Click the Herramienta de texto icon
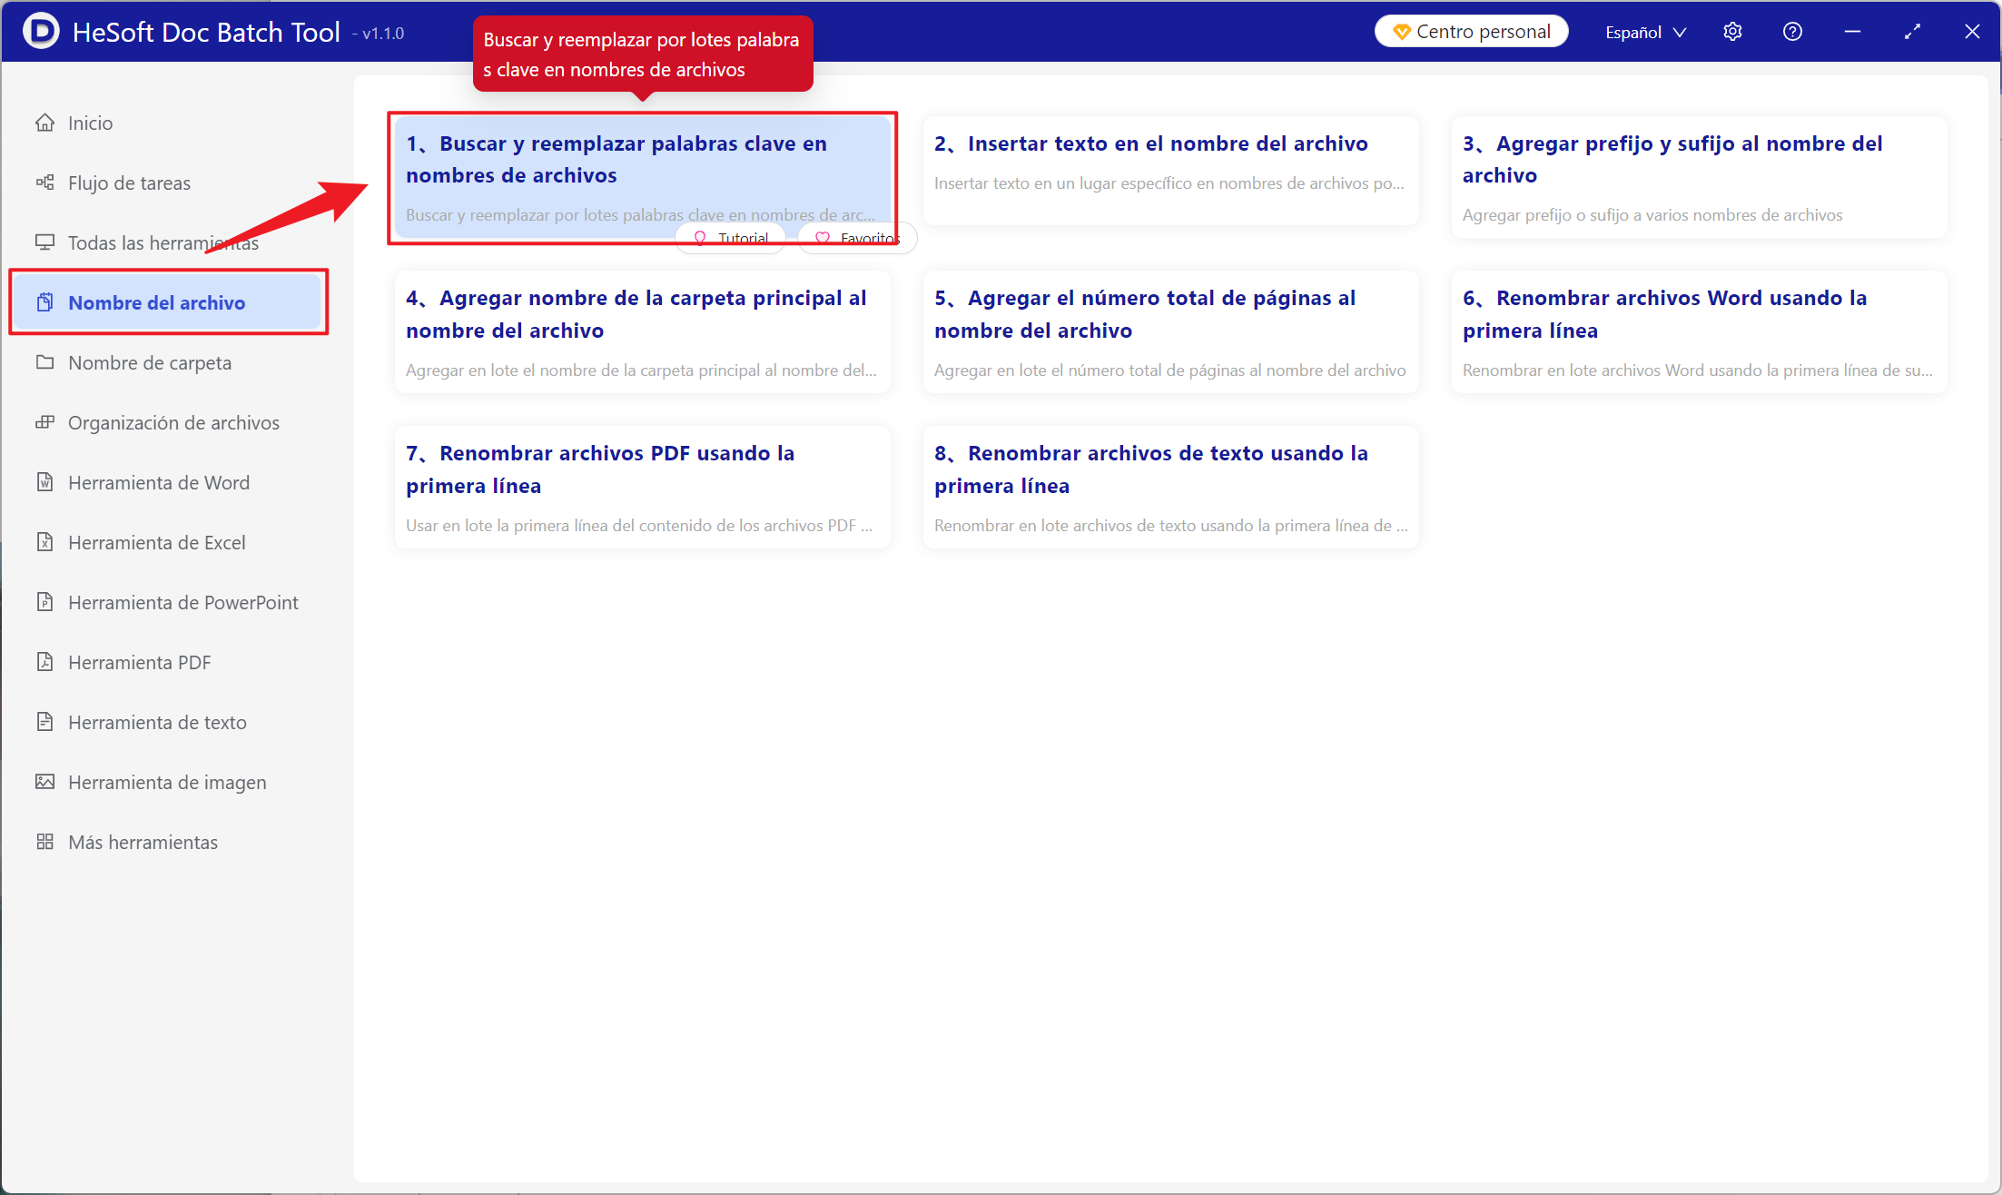This screenshot has width=2002, height=1195. coord(44,722)
